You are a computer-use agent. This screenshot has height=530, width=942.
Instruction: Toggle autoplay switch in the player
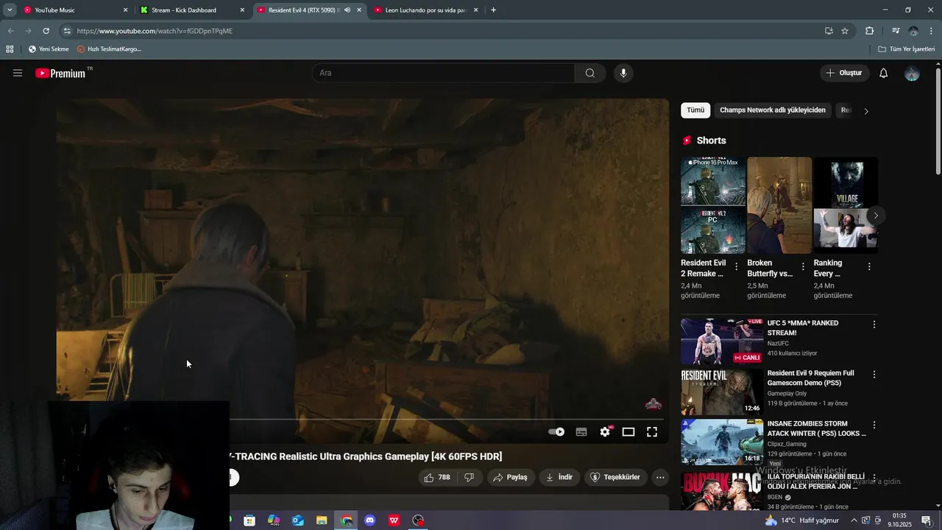(x=556, y=432)
